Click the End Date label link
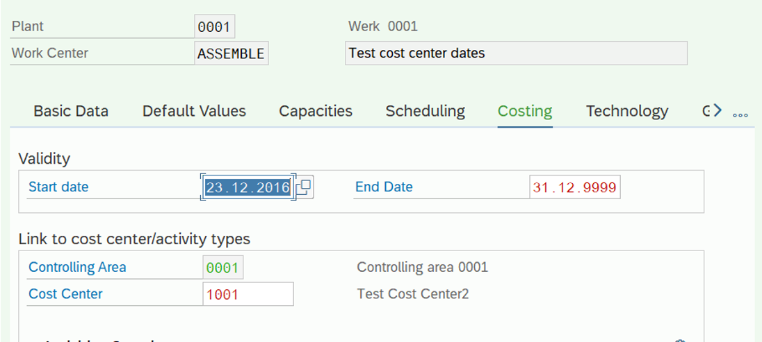 pos(384,187)
